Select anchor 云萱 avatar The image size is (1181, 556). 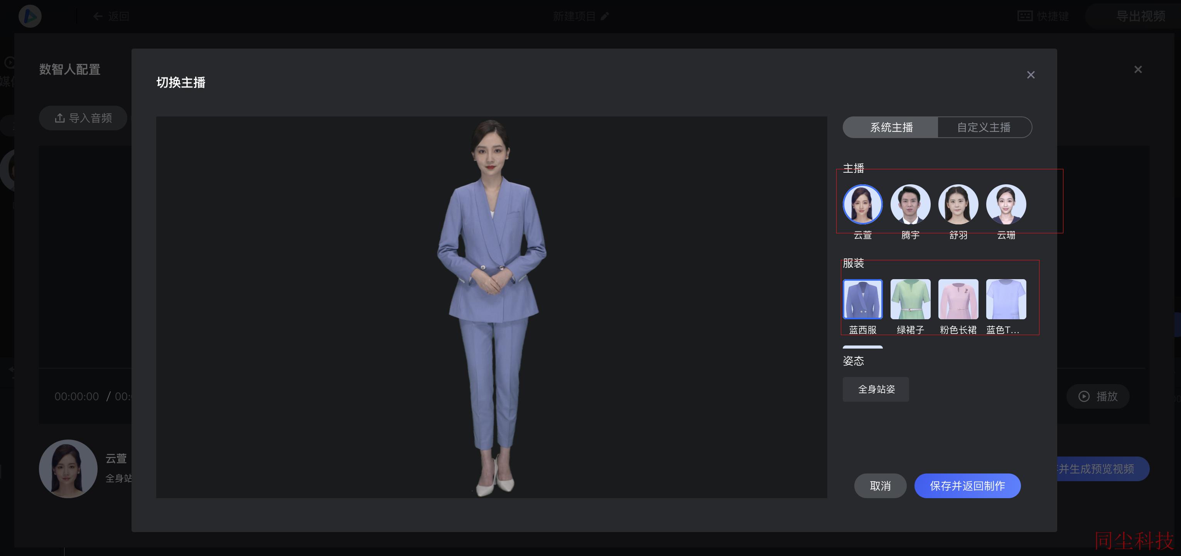point(862,204)
